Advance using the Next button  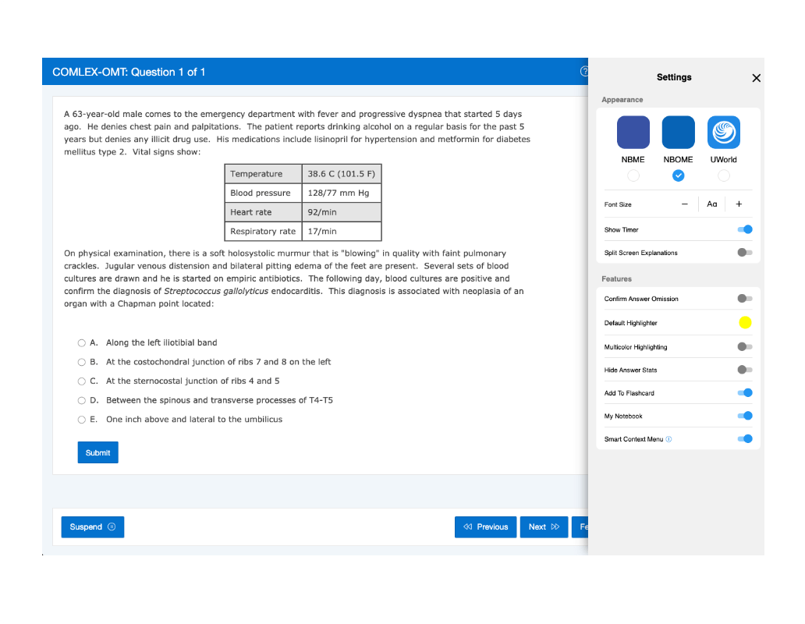point(544,526)
